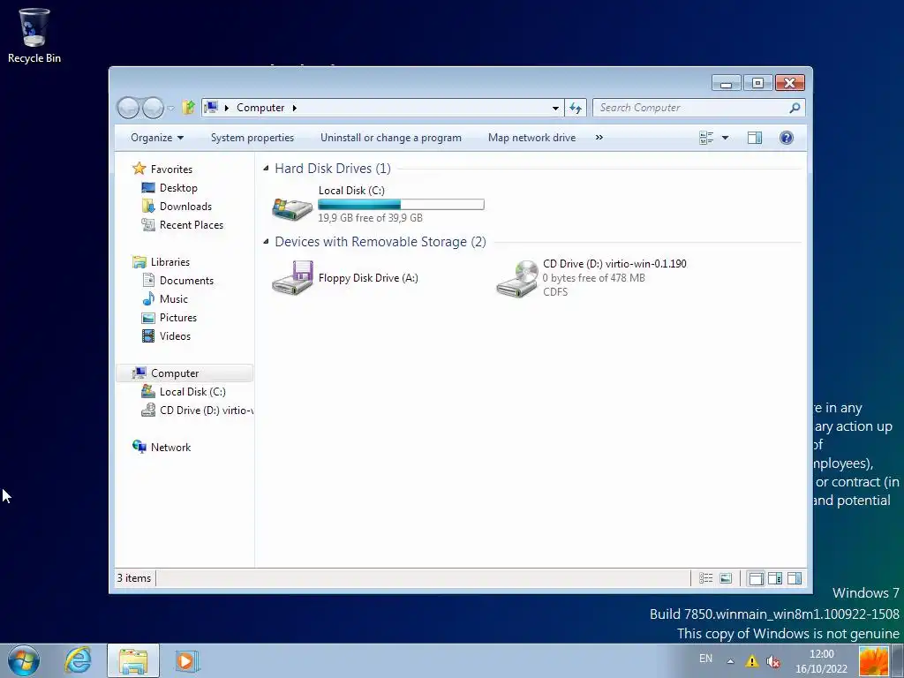Click the magnifier icon in the search box

tap(795, 108)
